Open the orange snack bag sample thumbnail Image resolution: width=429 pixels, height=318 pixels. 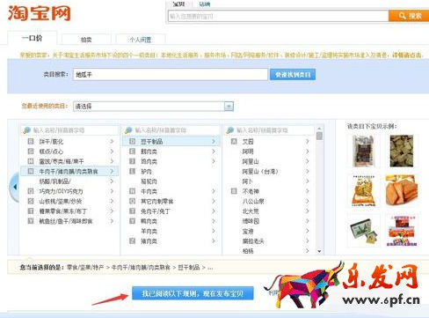[363, 191]
